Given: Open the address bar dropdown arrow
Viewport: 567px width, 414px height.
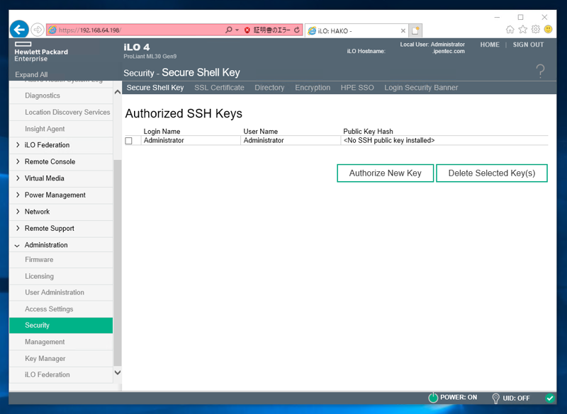Looking at the screenshot, I should click(237, 30).
